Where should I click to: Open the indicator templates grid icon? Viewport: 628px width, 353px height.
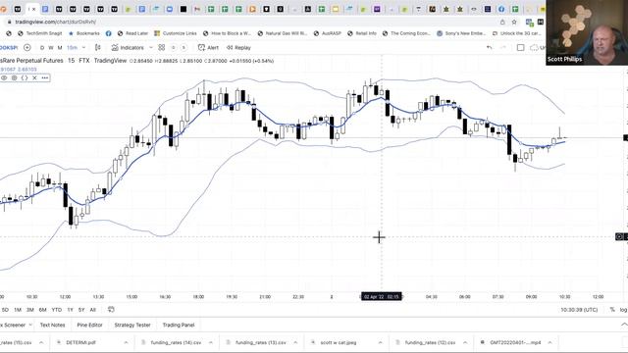[x=161, y=48]
